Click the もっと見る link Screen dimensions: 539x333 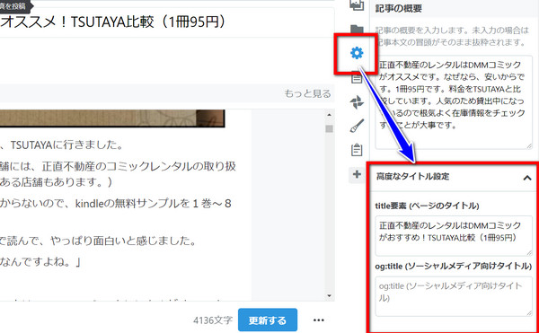(307, 93)
